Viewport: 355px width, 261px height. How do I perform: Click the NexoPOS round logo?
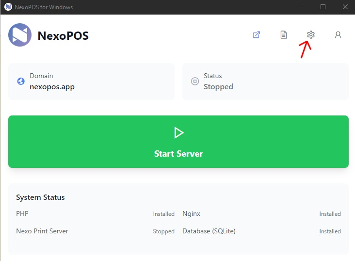pyautogui.click(x=20, y=35)
